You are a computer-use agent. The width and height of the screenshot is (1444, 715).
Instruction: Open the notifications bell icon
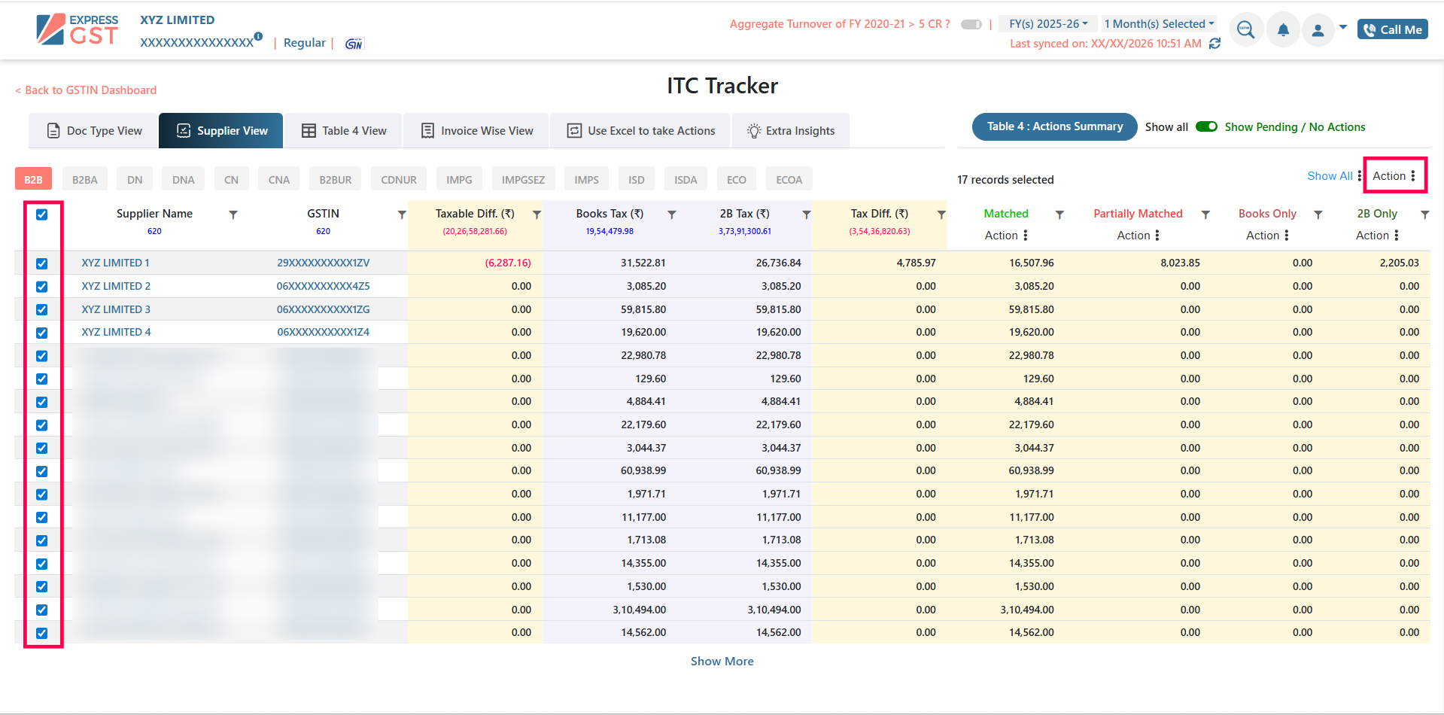click(x=1283, y=30)
